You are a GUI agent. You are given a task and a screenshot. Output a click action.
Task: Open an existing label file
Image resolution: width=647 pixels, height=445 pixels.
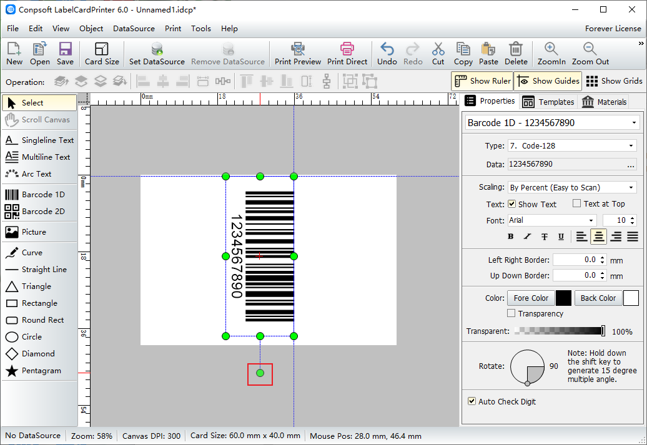[39, 54]
